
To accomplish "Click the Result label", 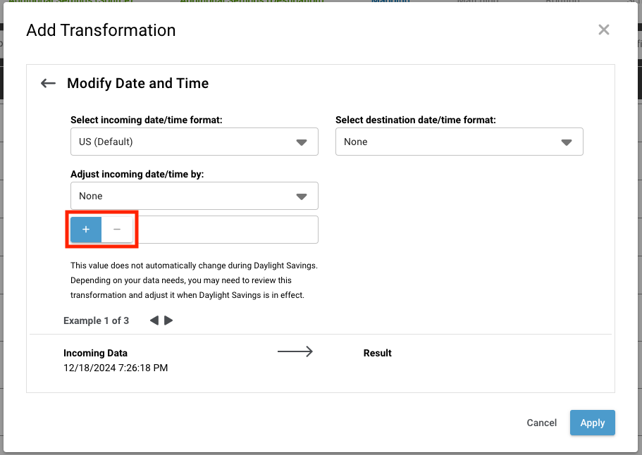I will 377,353.
